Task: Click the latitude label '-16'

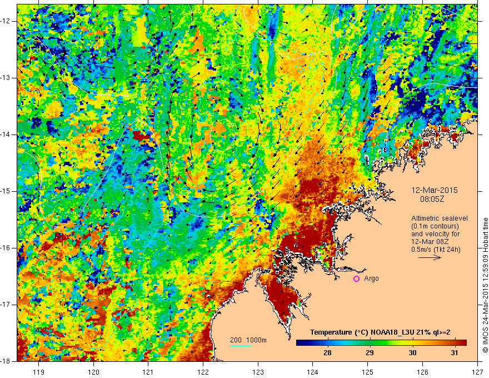Action: tap(6, 248)
